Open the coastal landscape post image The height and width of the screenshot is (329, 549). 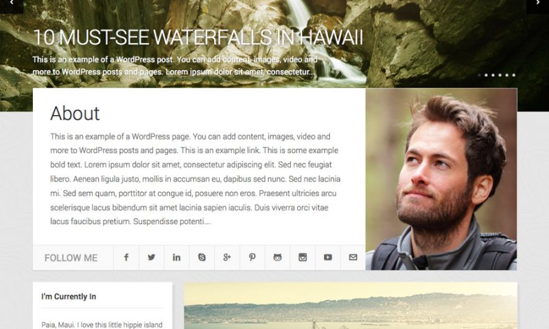pyautogui.click(x=351, y=306)
